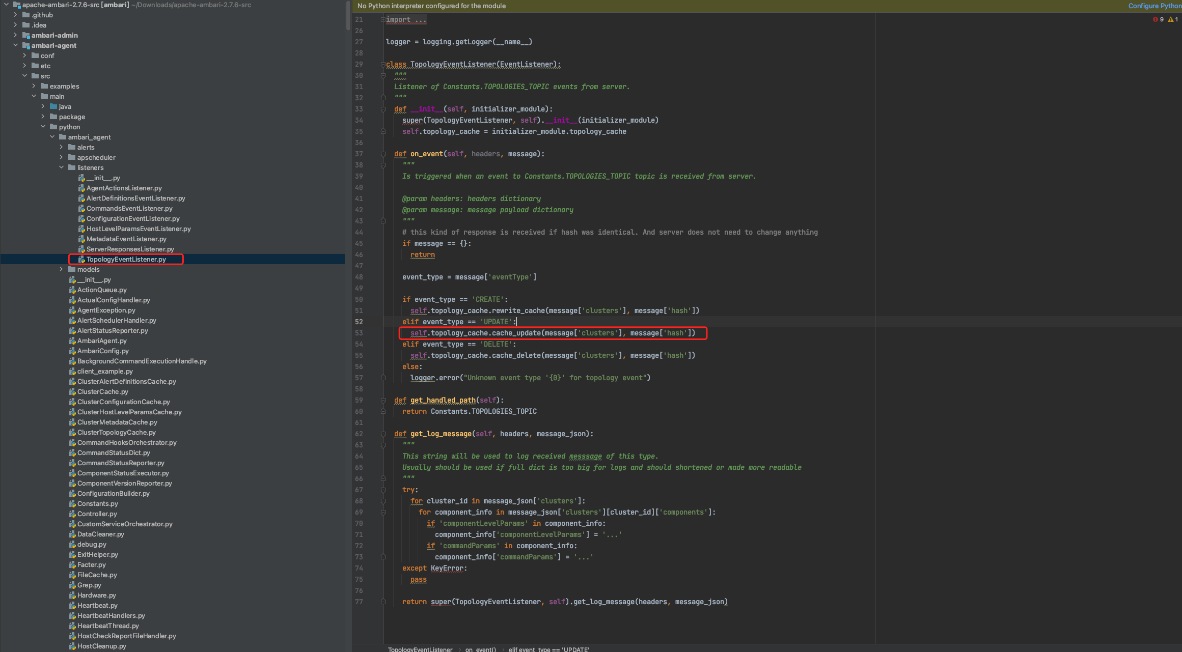Collapse the listeners folder chevron
The width and height of the screenshot is (1182, 652).
click(x=61, y=167)
